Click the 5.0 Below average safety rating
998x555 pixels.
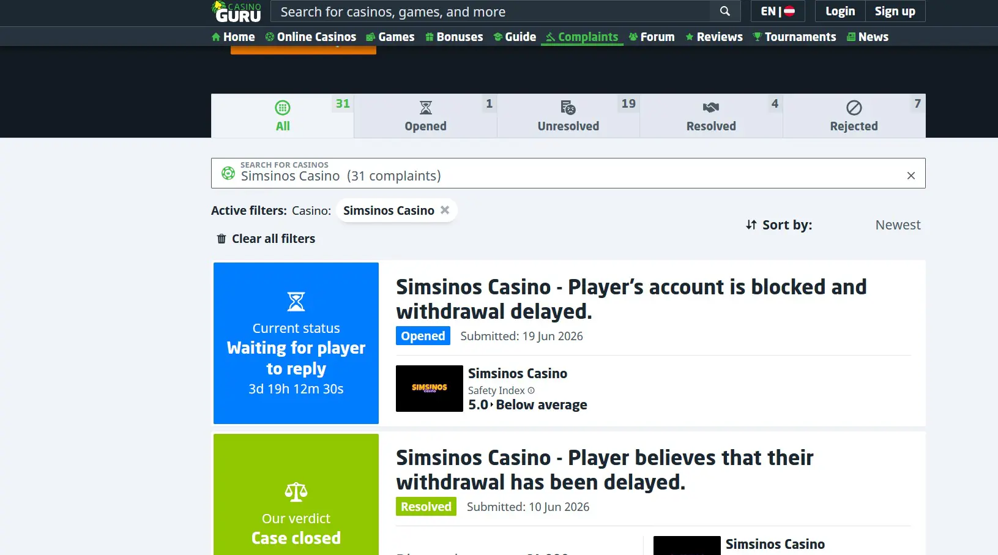[x=528, y=404]
